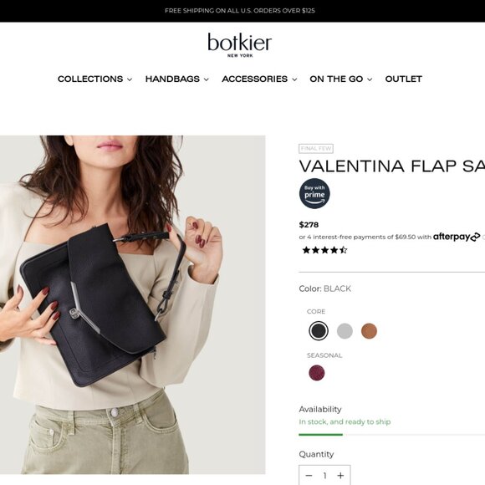Click the free shipping announcement banner
Viewport: 485px width, 485px height.
(x=240, y=11)
